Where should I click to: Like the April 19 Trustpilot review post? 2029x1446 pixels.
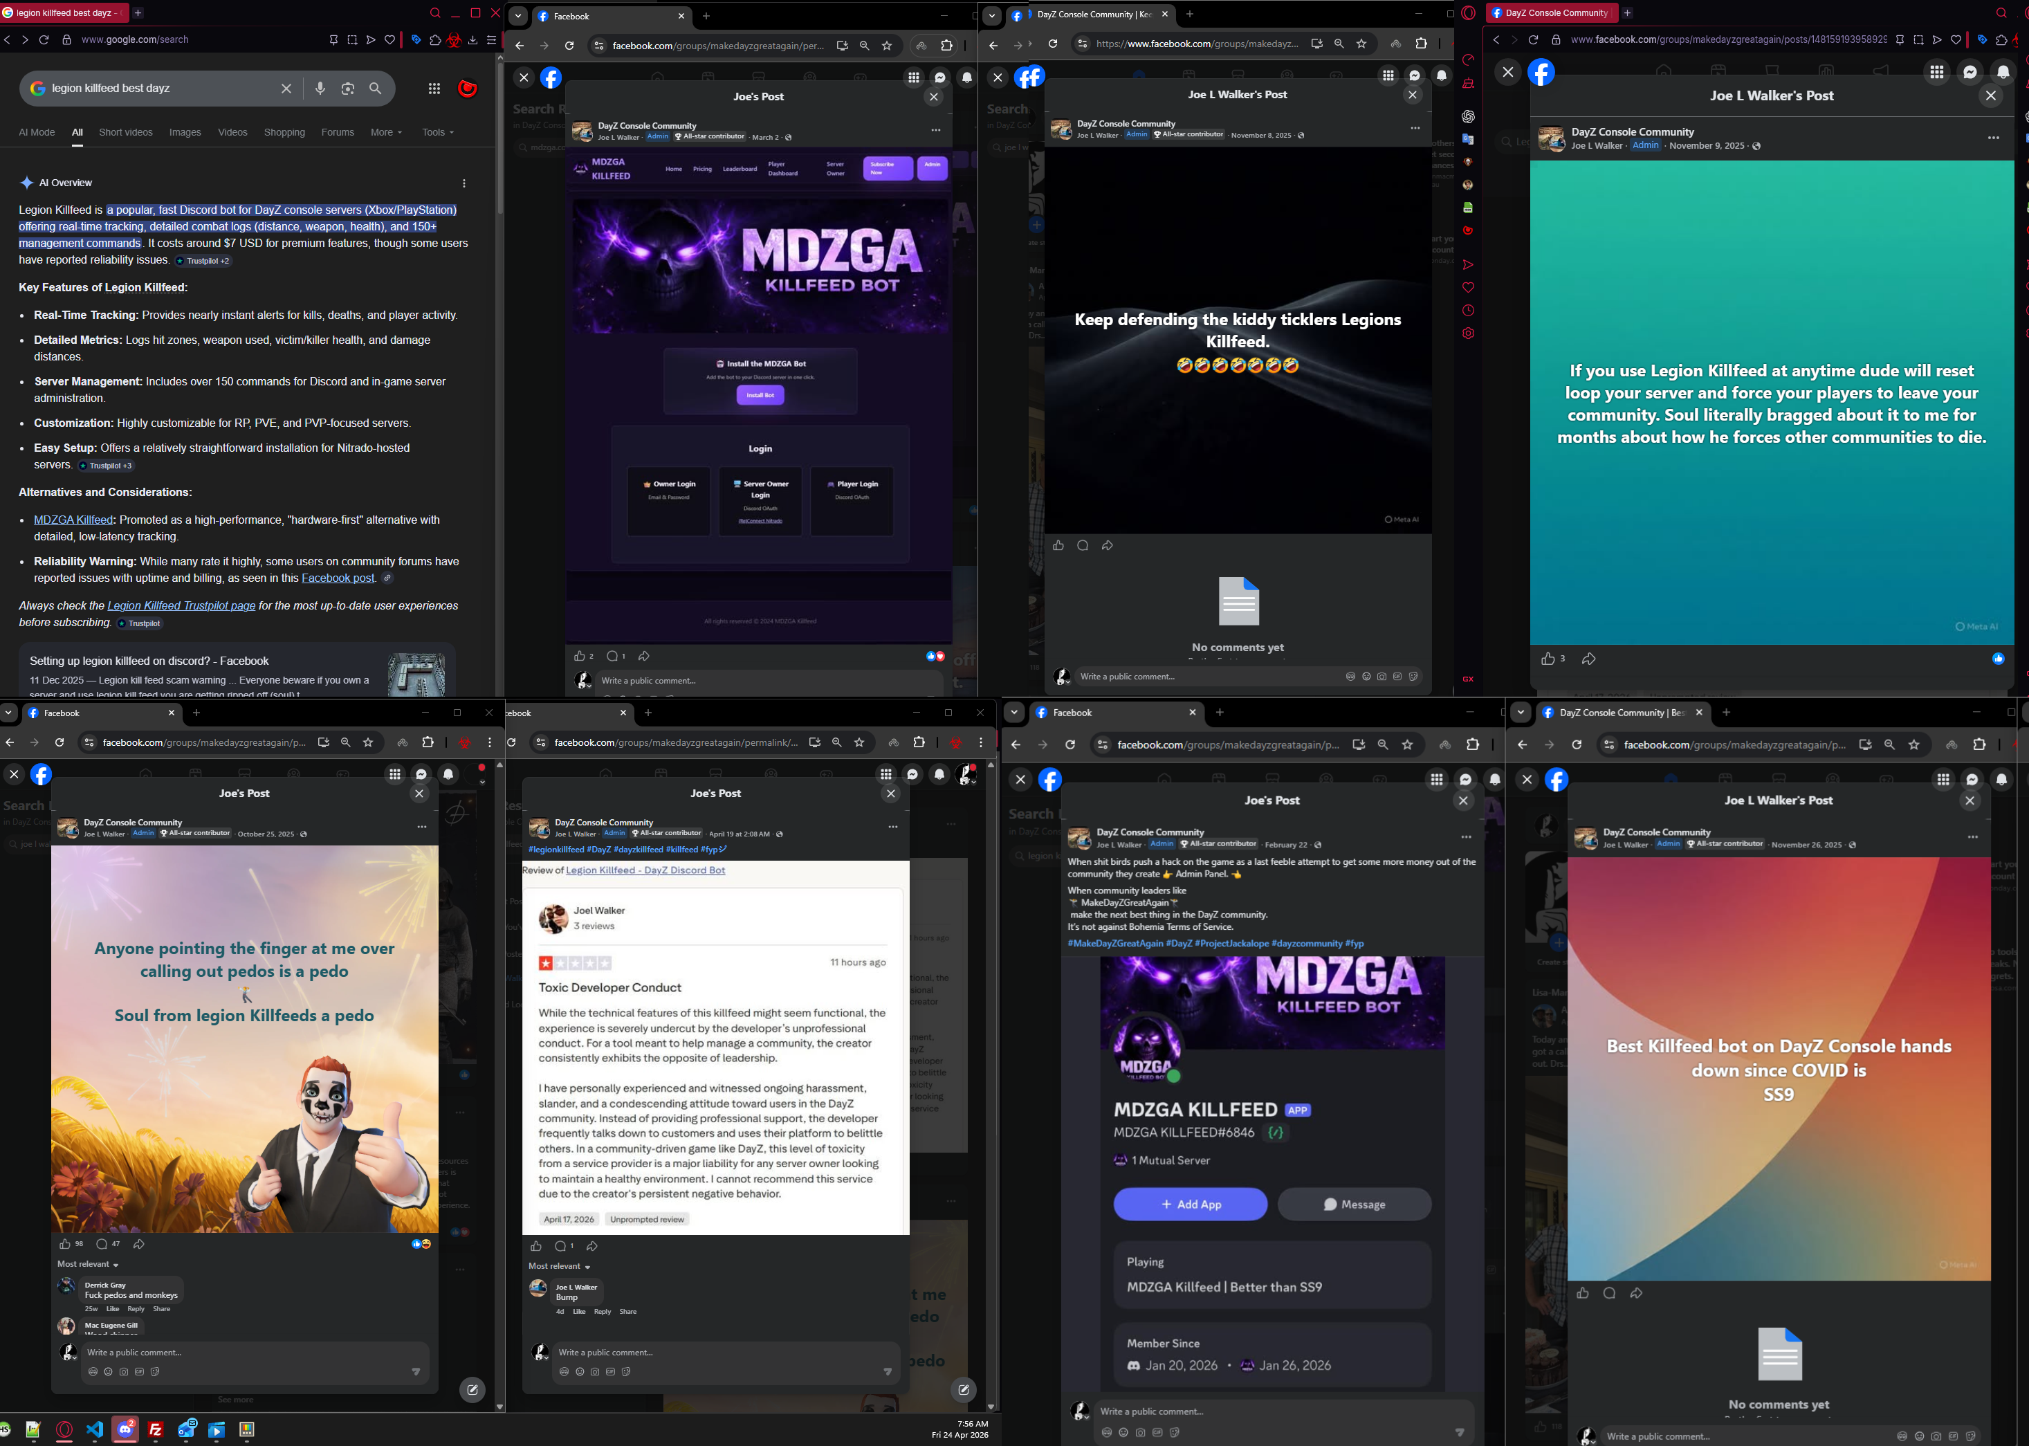pyautogui.click(x=536, y=1247)
